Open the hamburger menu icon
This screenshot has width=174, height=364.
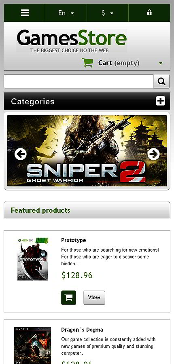25,13
